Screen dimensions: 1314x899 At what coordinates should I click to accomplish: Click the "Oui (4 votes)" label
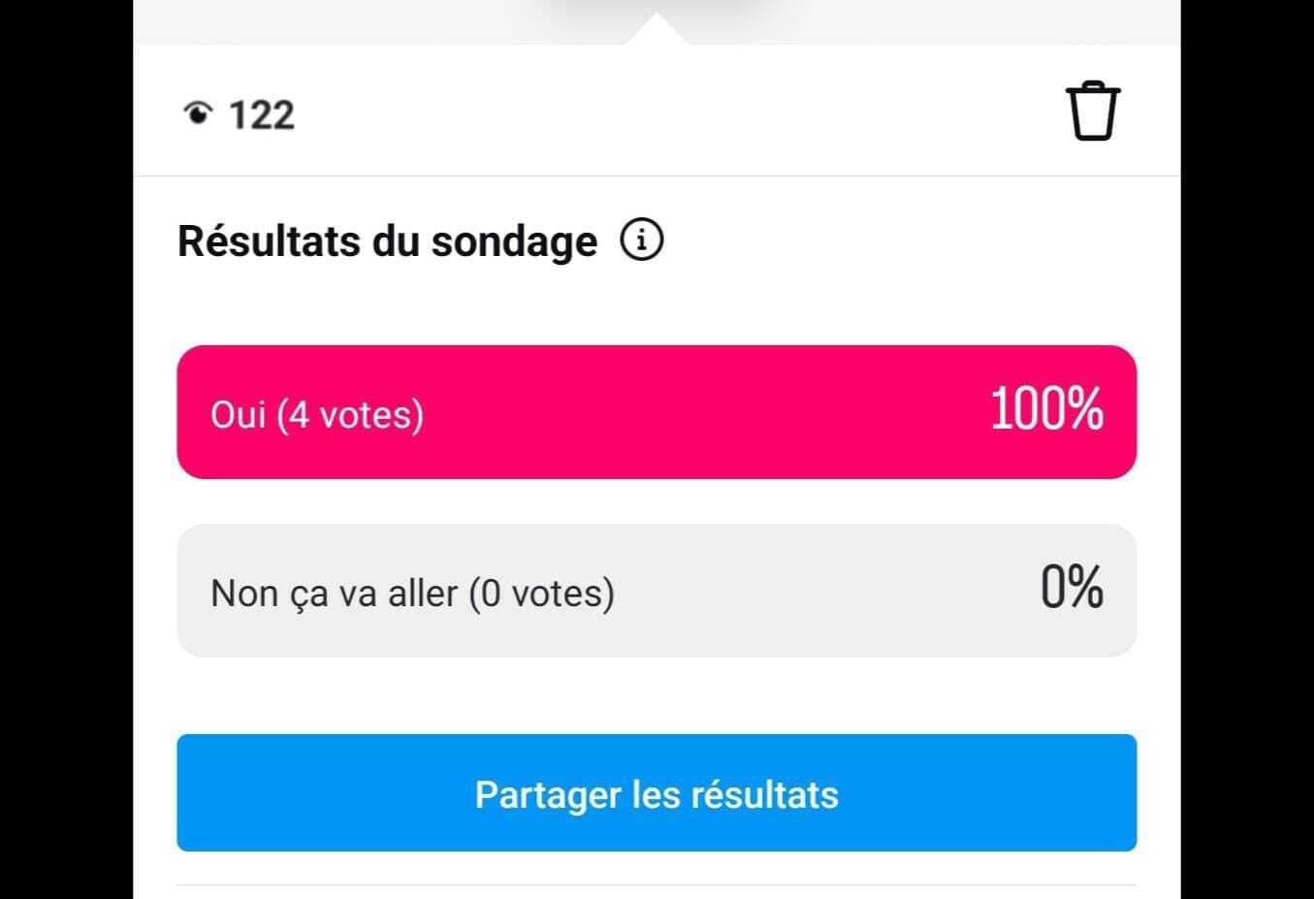click(317, 415)
